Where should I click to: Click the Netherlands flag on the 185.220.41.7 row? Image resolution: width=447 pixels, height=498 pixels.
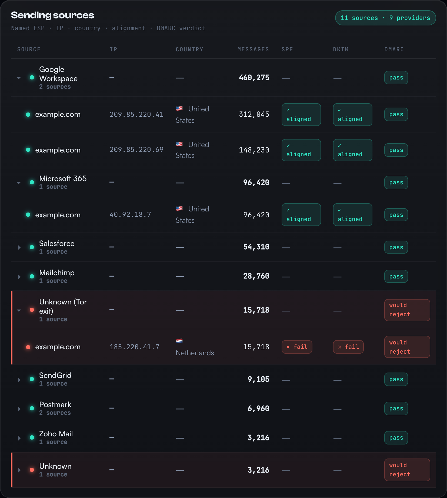pyautogui.click(x=179, y=341)
